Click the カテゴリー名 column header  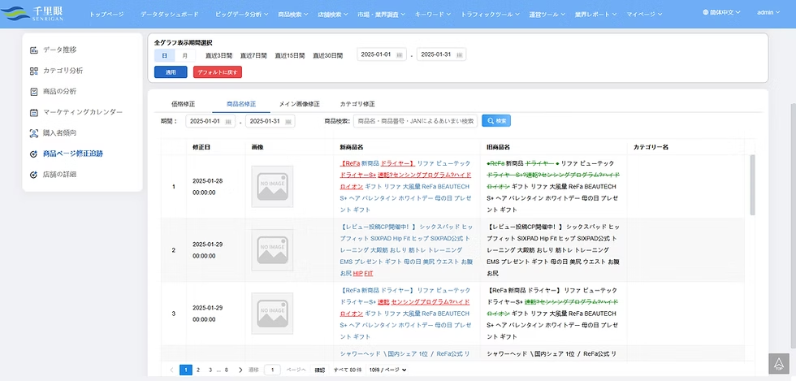[651, 147]
